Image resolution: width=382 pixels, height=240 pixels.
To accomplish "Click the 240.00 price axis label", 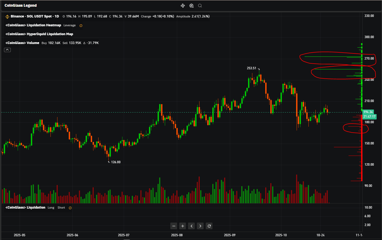I will click(369, 80).
